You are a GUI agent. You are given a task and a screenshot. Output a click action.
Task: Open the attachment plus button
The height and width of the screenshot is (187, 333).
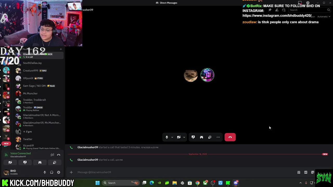coord(71,172)
